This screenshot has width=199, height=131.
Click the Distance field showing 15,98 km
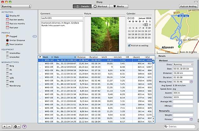coord(183,73)
